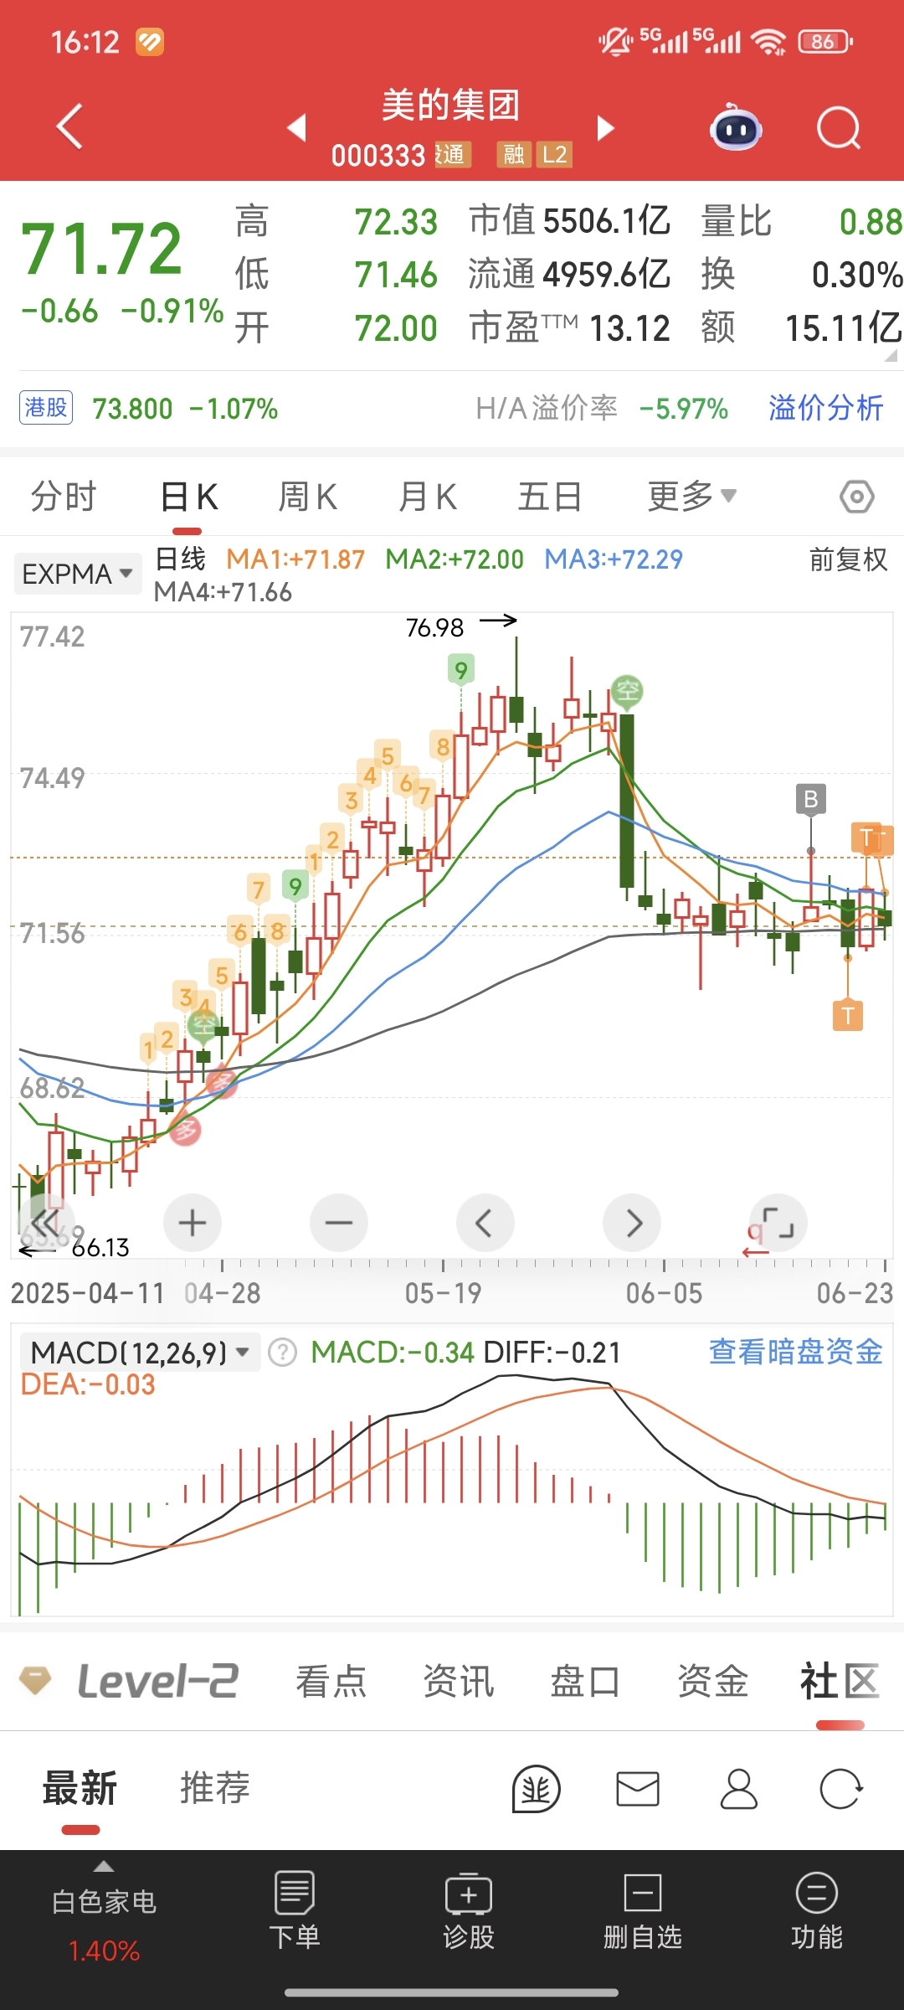904x2010 pixels.
Task: Refresh community feed
Action: coord(840,1789)
